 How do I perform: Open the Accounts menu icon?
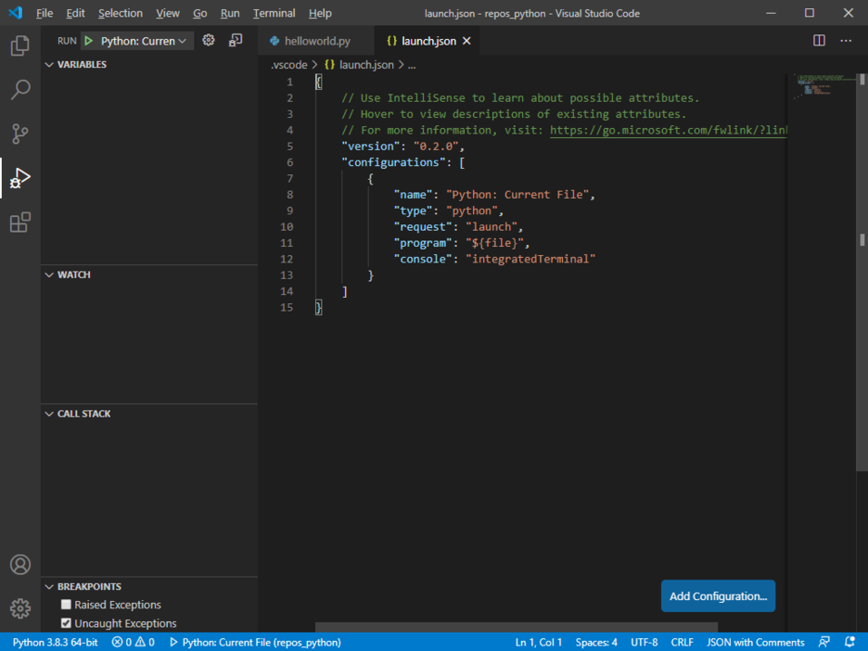19,565
